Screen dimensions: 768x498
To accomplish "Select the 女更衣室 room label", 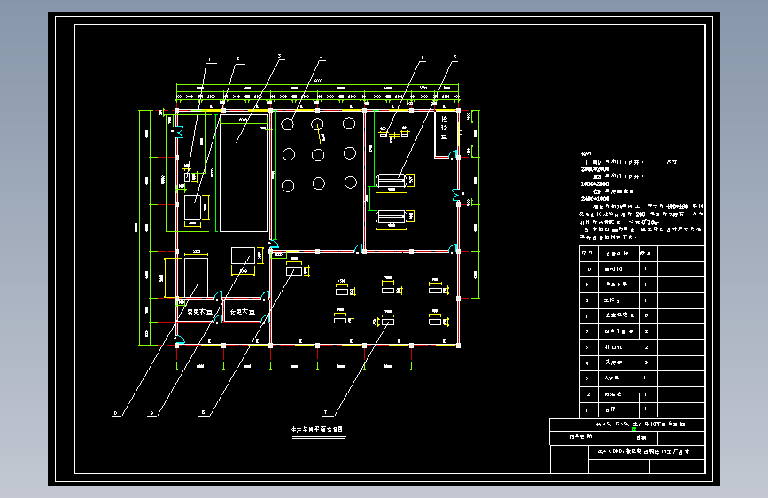I will 243,312.
